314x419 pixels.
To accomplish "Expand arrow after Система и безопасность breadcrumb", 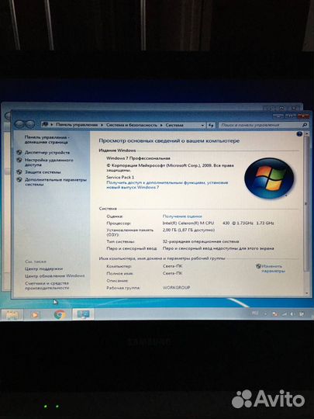I will coord(161,125).
